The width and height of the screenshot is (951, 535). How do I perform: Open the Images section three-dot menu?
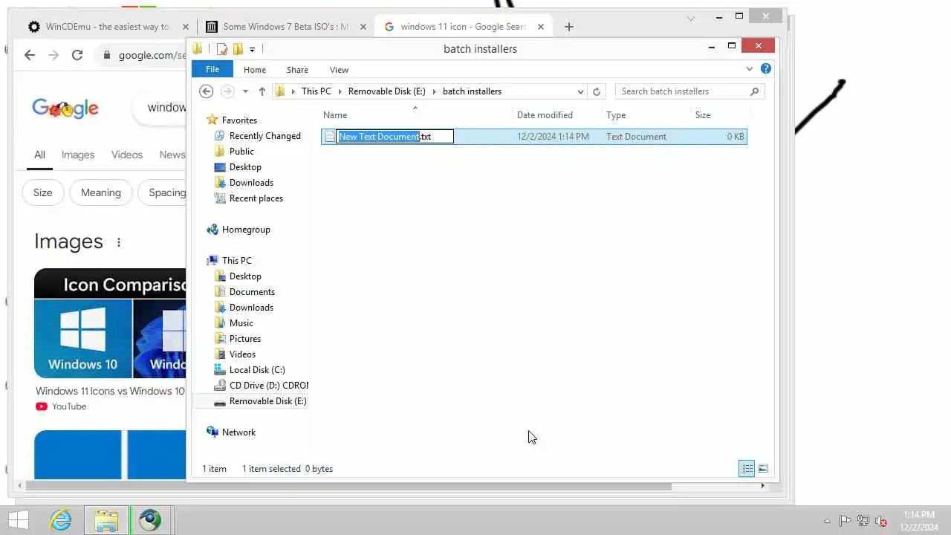[x=119, y=242]
